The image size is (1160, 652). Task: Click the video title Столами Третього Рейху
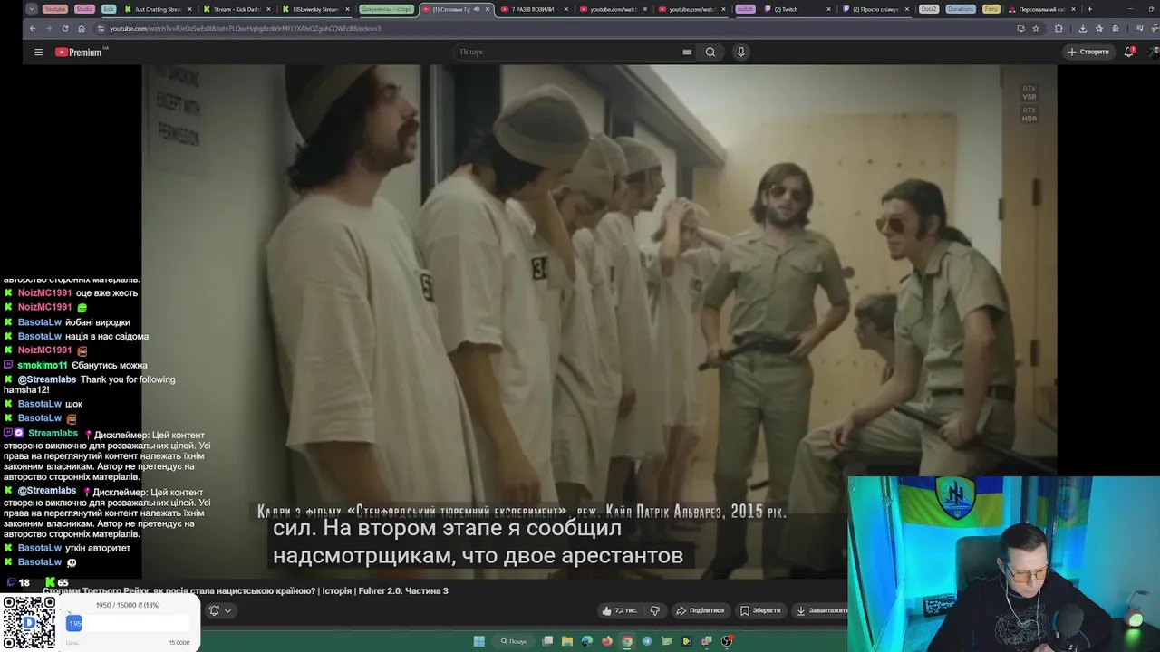246,590
